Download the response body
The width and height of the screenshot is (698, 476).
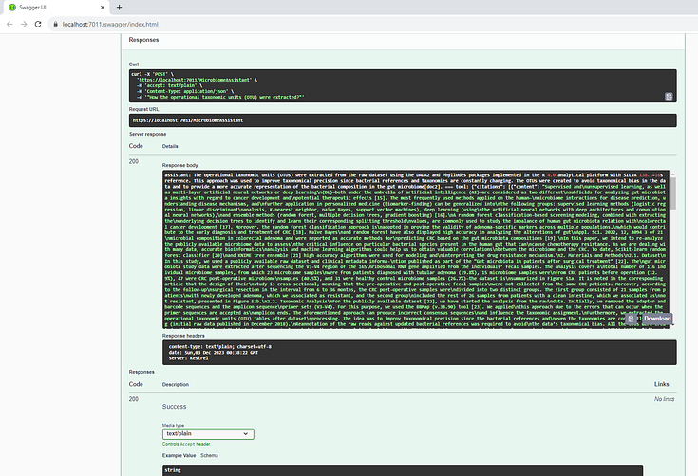point(657,319)
